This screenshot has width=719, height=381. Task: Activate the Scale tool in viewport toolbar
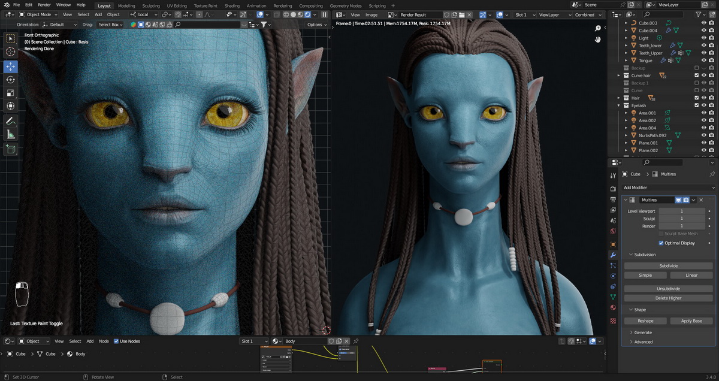tap(11, 93)
